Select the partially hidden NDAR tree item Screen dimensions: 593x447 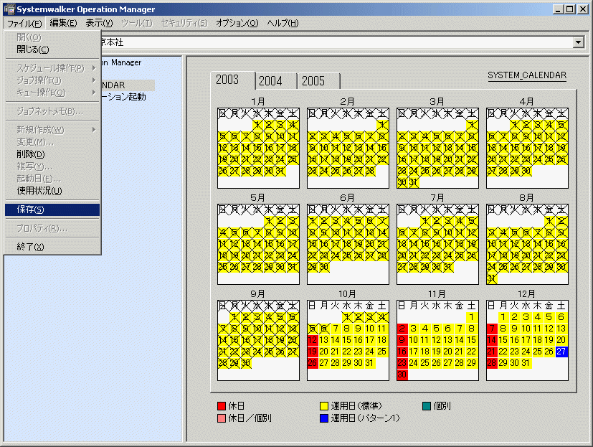(x=128, y=85)
